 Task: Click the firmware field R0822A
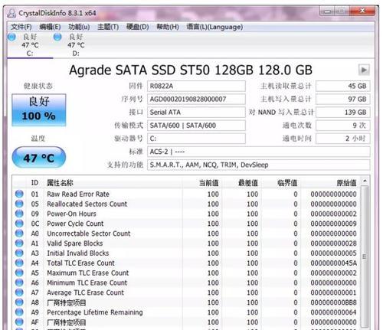coord(196,86)
